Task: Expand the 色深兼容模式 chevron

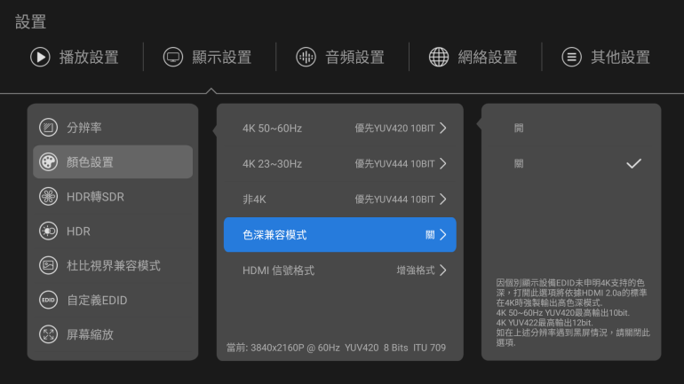Action: pyautogui.click(x=443, y=235)
